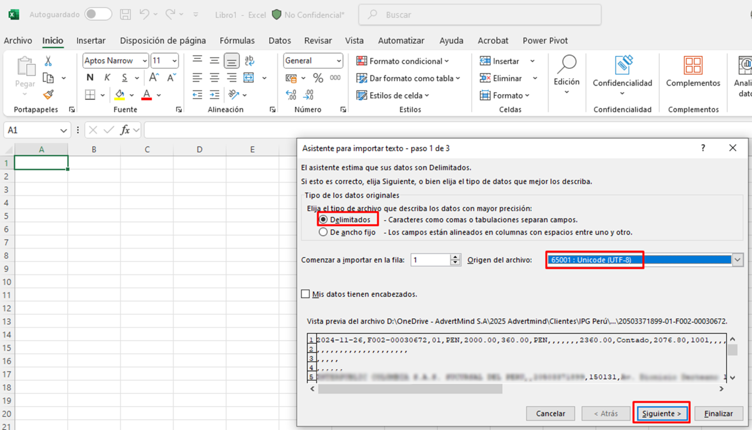Viewport: 752px width, 430px height.
Task: Select the De ancho fijo radio button
Action: point(323,232)
